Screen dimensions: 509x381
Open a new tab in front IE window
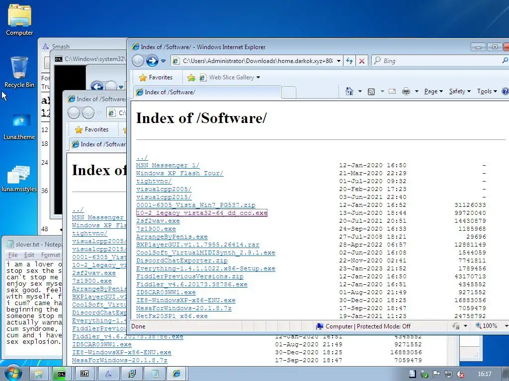289,92
